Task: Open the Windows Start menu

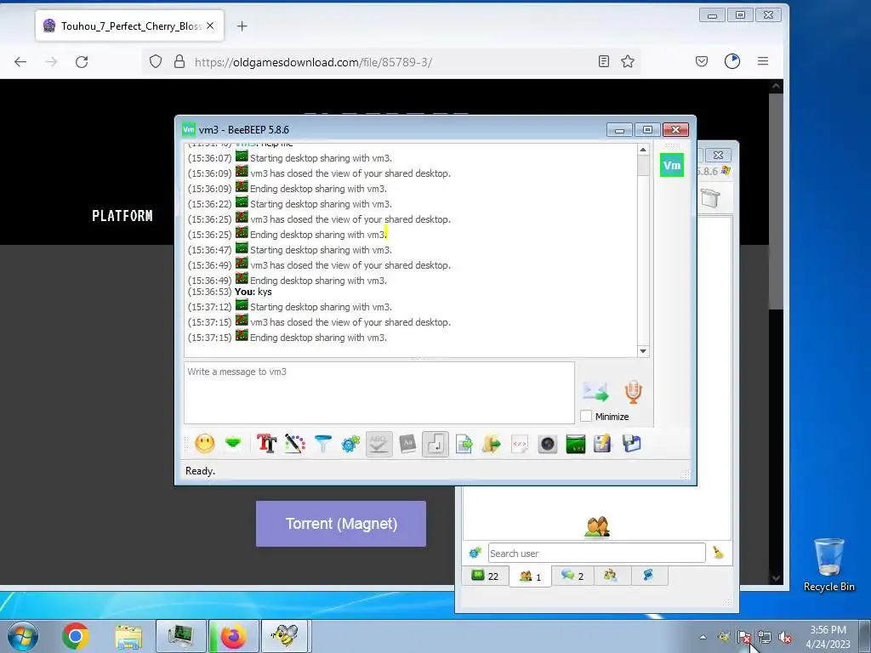Action: (22, 636)
